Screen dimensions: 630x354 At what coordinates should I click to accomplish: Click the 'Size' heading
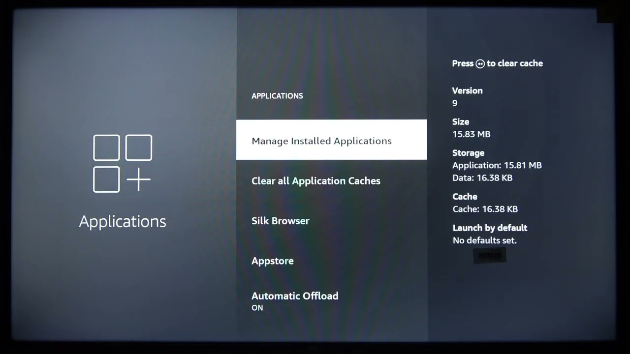point(461,122)
